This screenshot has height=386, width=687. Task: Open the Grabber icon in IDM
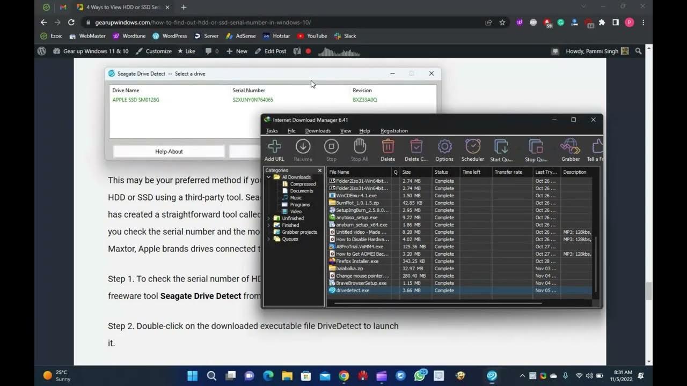click(x=570, y=146)
